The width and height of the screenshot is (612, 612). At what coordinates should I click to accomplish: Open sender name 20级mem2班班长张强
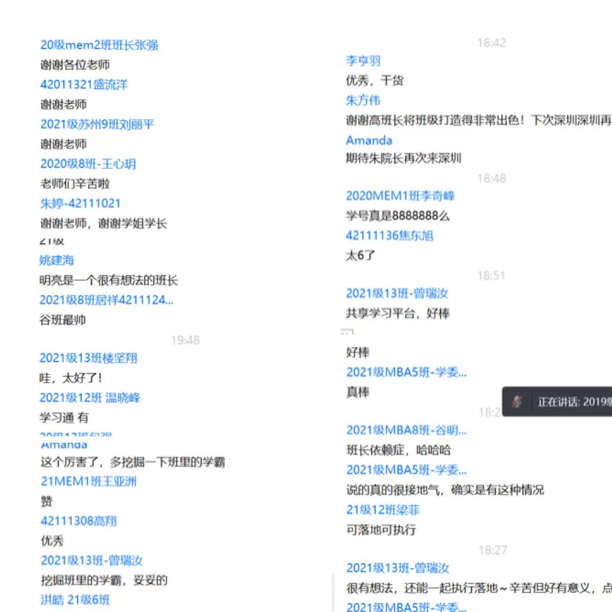click(99, 45)
